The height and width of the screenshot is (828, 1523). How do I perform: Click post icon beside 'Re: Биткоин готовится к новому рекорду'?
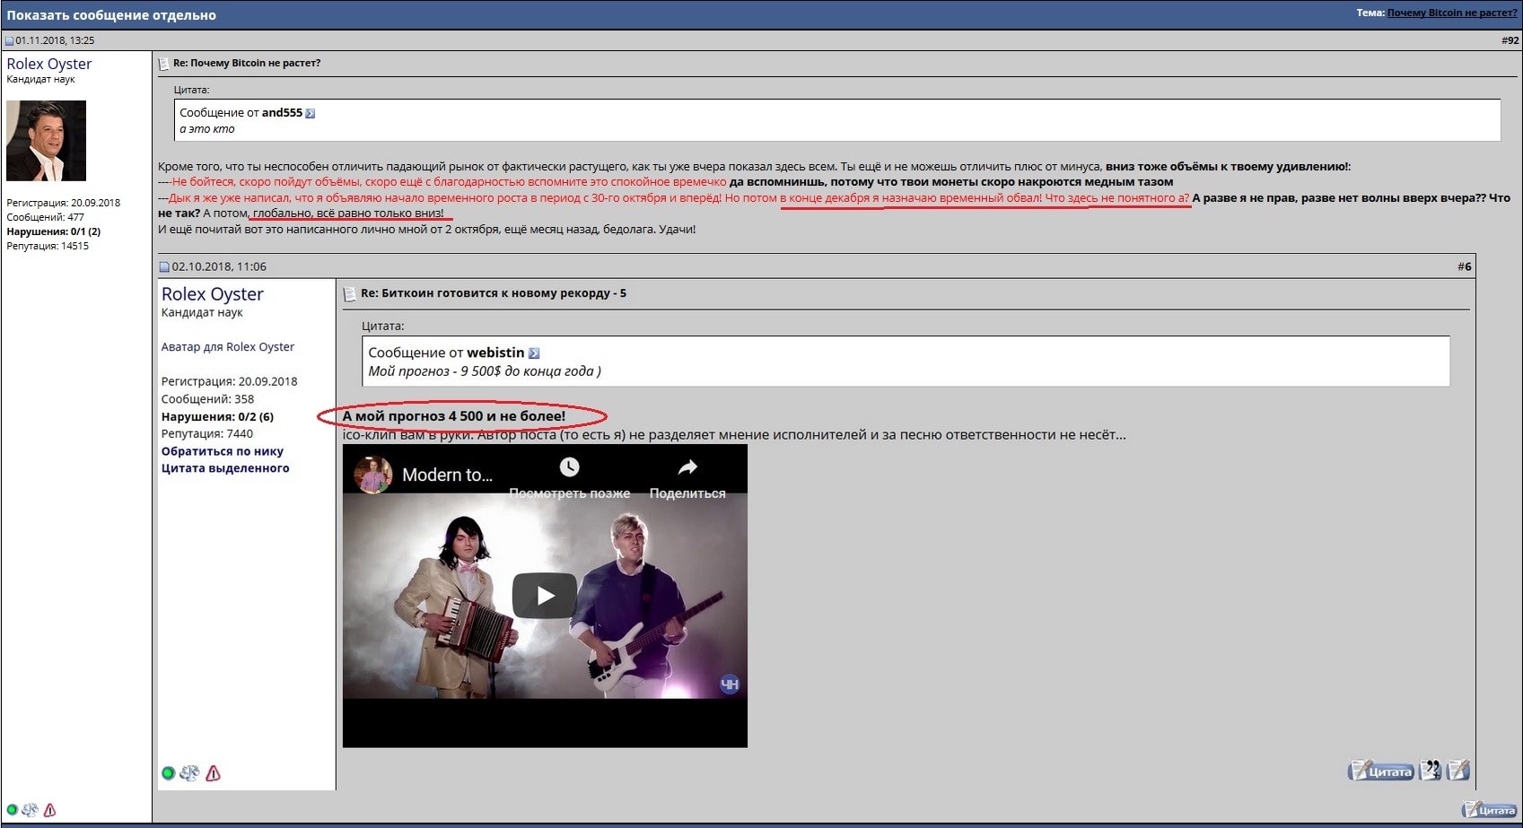point(350,294)
